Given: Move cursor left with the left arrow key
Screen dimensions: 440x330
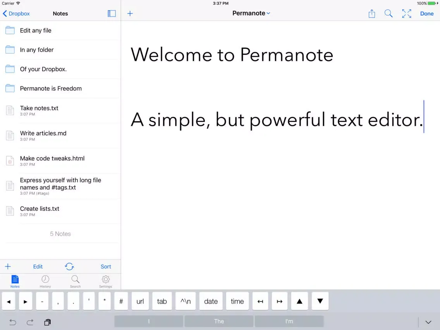Looking at the screenshot, I should coord(9,301).
